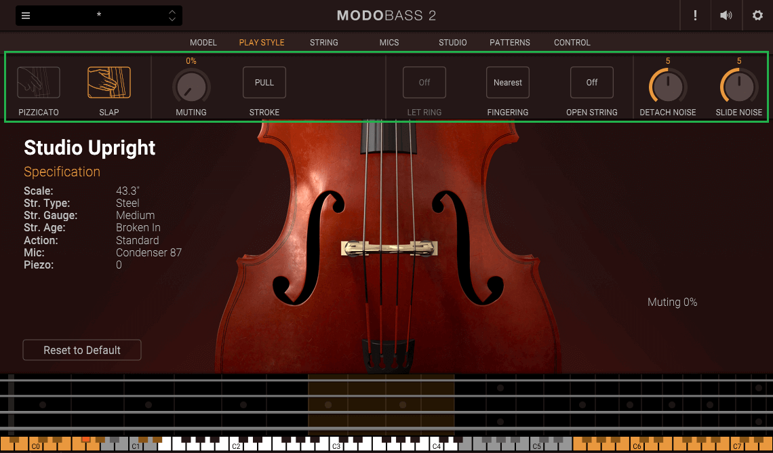Click the Steel string type value
773x453 pixels.
(x=127, y=203)
